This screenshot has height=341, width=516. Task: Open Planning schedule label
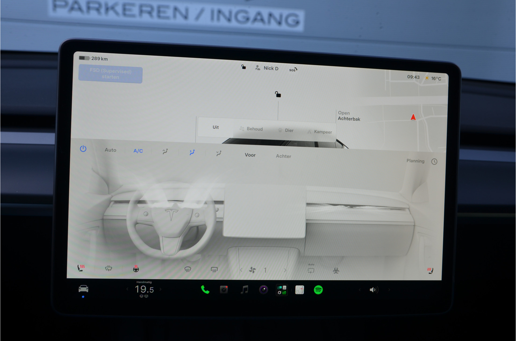pyautogui.click(x=415, y=161)
